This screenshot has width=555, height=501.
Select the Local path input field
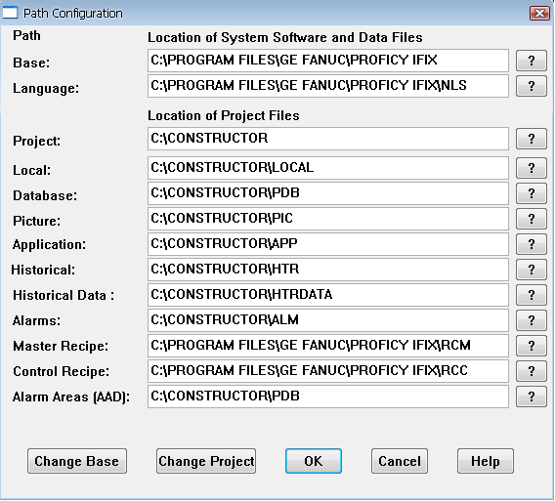tap(328, 168)
